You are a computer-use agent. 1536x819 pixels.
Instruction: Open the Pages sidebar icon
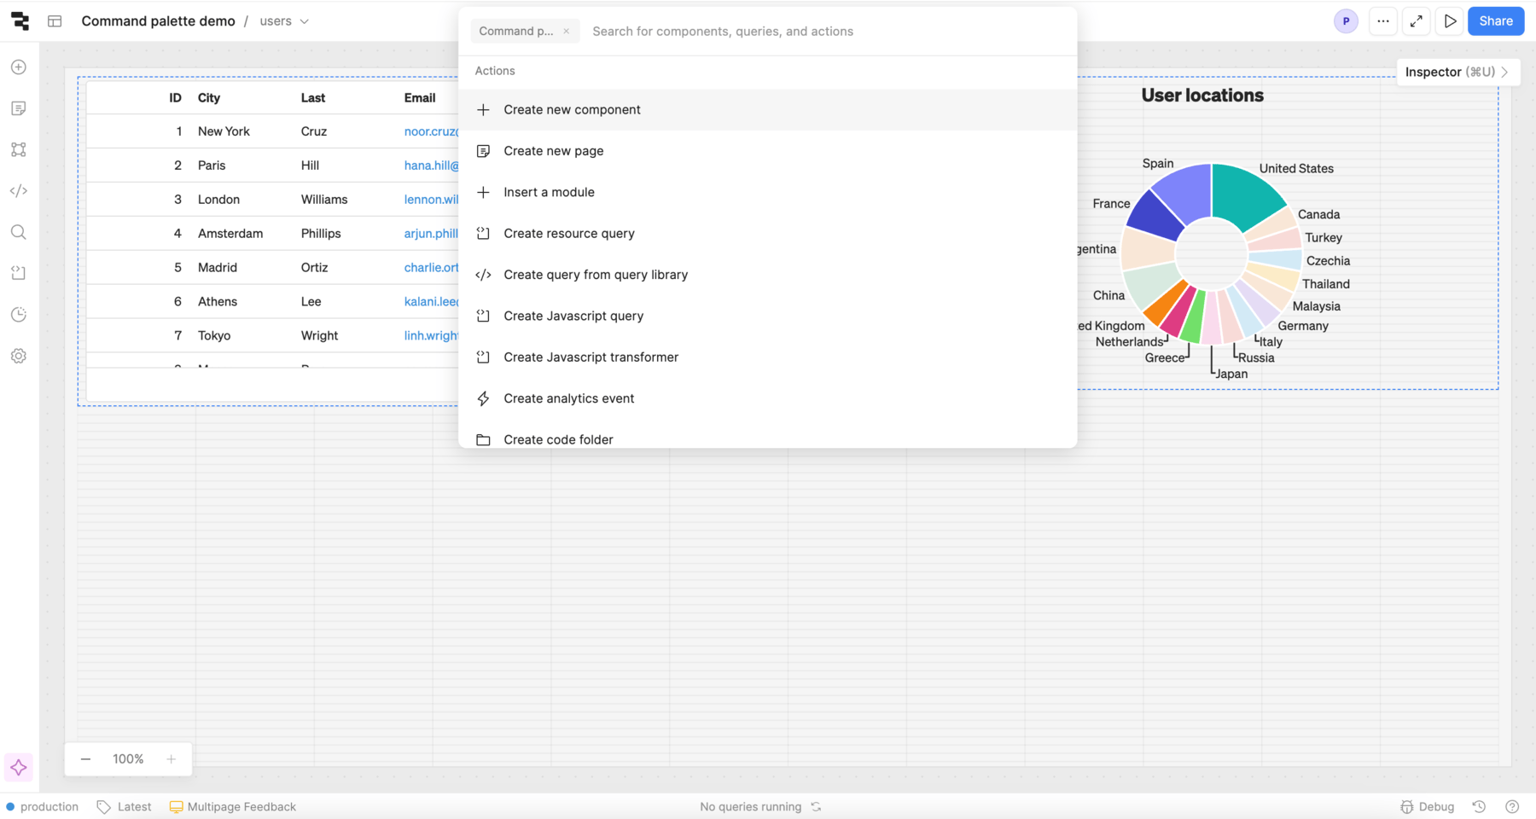[19, 108]
